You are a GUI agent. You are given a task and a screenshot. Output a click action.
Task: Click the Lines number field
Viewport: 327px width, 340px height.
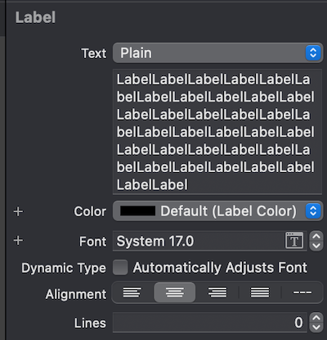pyautogui.click(x=210, y=323)
